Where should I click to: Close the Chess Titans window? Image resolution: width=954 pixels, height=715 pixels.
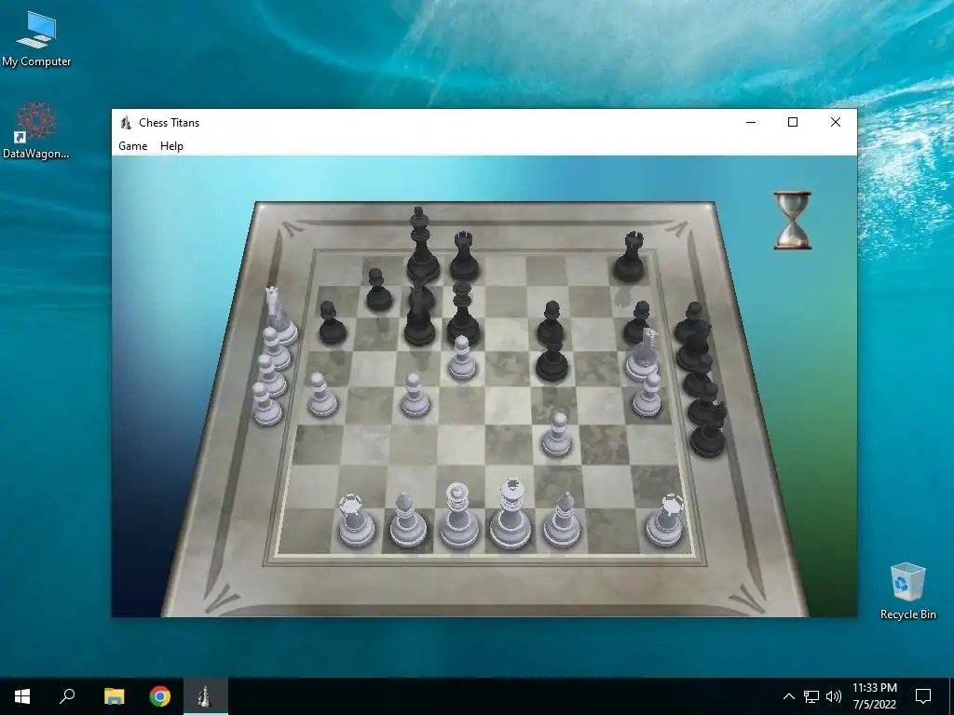coord(836,122)
